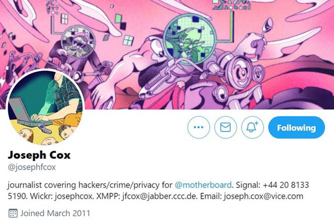
Task: Click the plus sign on the bell icon
Action: click(x=256, y=123)
